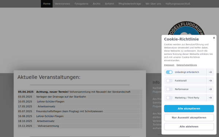Select Anfahrt in the navigation
The image size is (219, 137).
(109, 4)
